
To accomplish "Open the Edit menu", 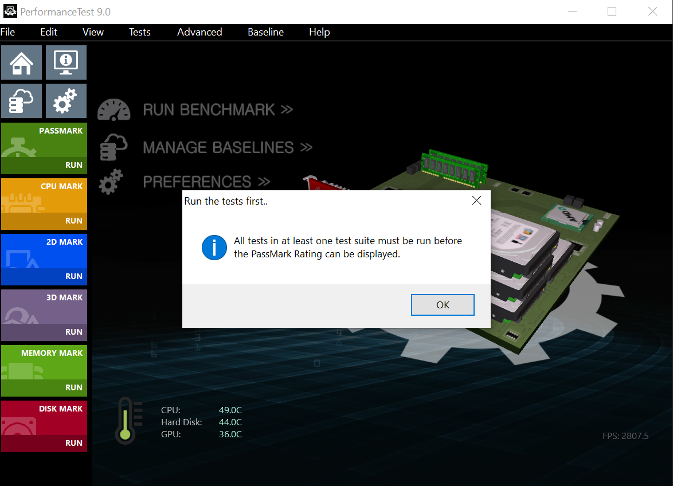I will click(49, 32).
